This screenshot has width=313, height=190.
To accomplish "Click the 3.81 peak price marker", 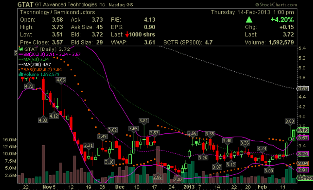I will tap(144, 121).
